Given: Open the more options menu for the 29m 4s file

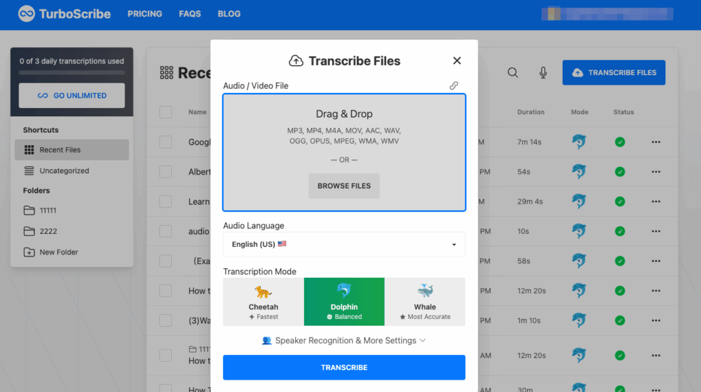Looking at the screenshot, I should click(x=656, y=202).
